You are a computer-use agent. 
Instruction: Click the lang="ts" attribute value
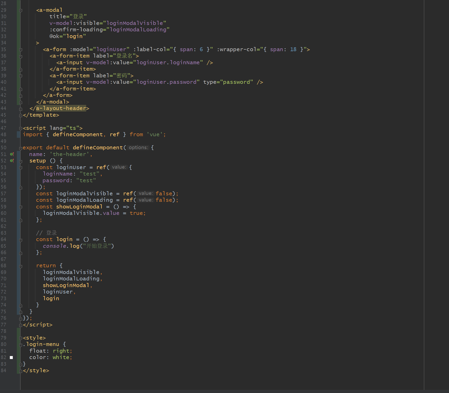tap(73, 128)
